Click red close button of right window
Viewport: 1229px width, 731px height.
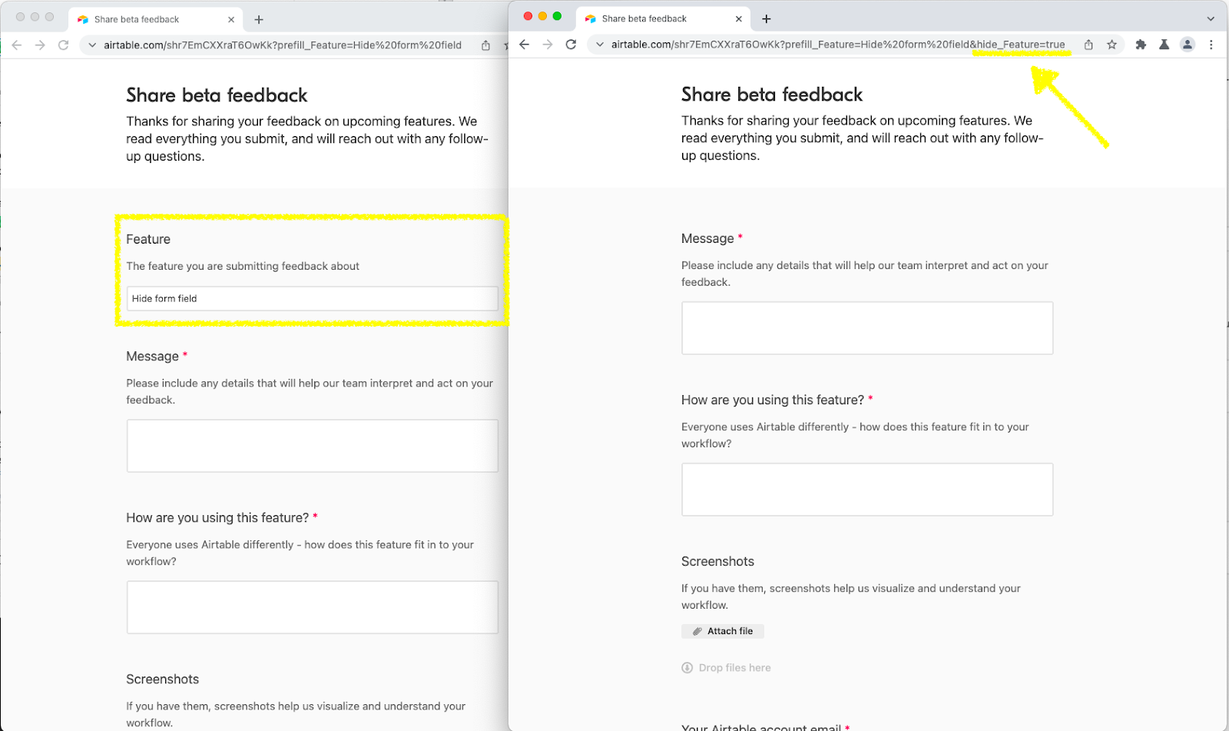528,16
